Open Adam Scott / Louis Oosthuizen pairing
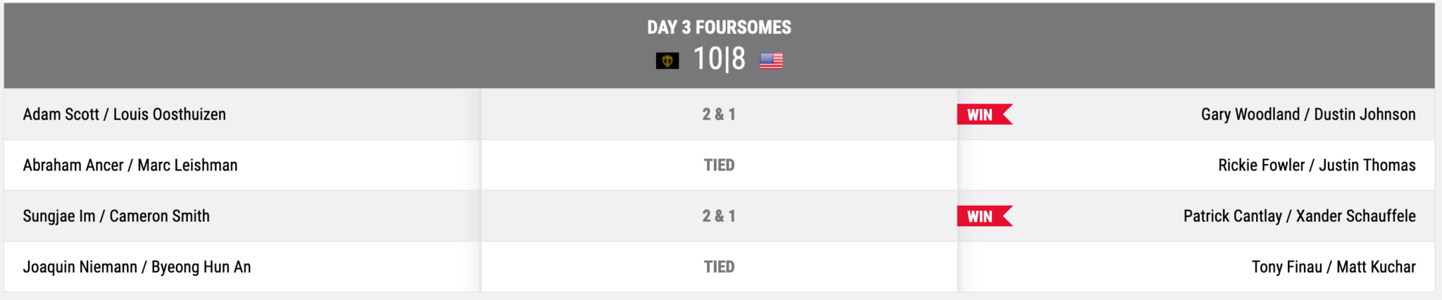 pos(125,114)
